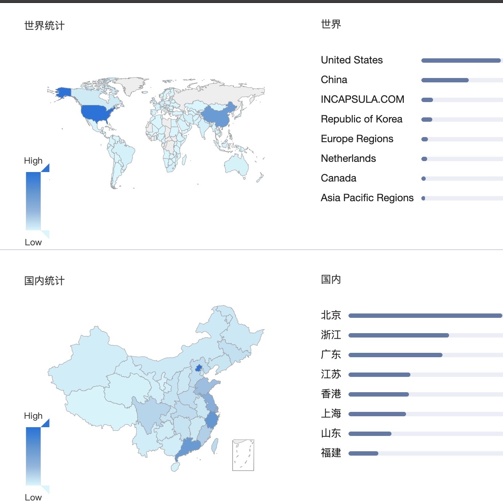The width and height of the screenshot is (503, 503).
Task: Click the Low handle of domestic map legend
Action: pos(45,490)
